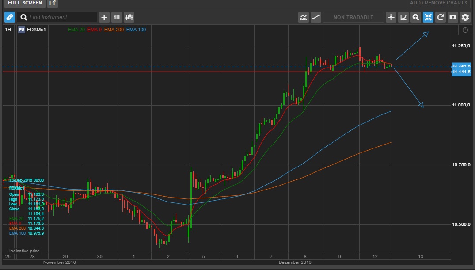Select the trend line drawing tool

pyautogui.click(x=316, y=17)
